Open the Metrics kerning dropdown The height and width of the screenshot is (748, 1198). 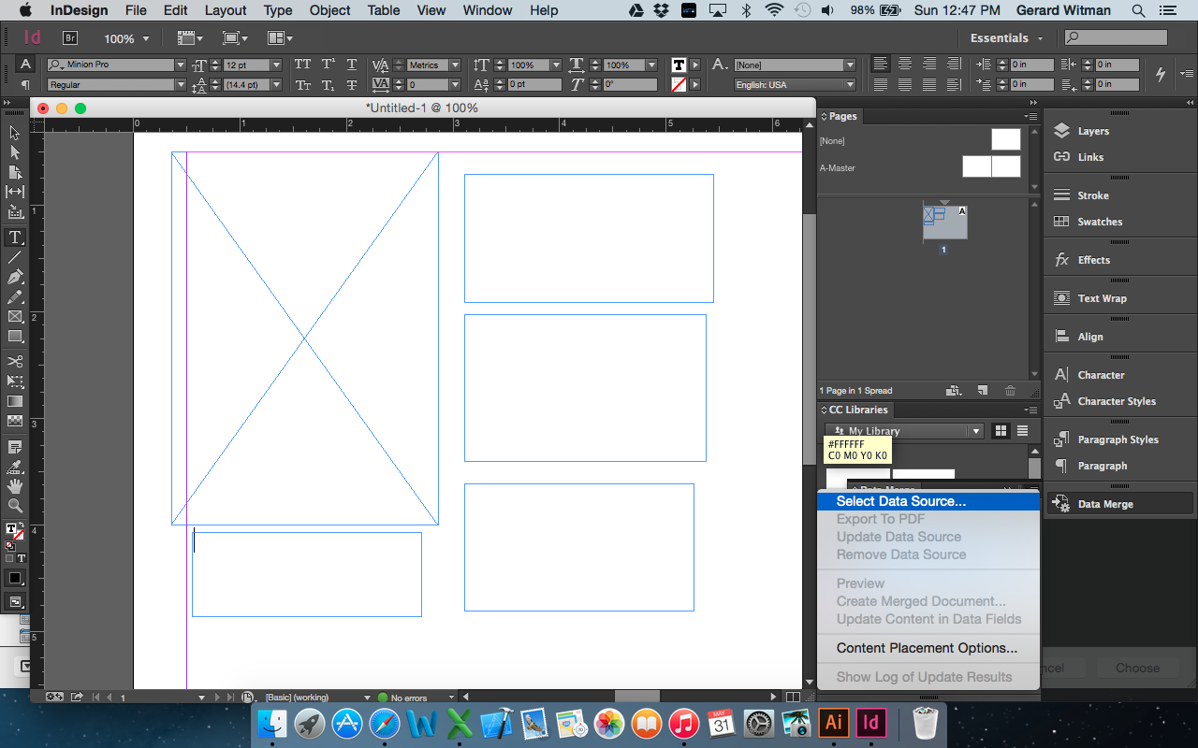point(455,65)
